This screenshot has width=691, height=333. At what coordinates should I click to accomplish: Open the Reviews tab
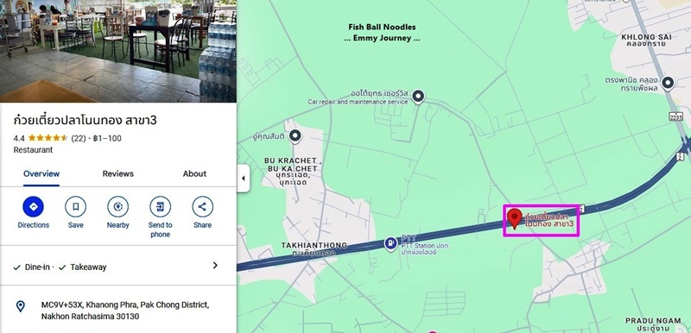tap(118, 173)
